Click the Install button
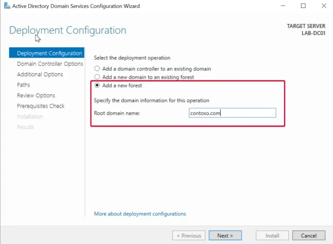 [x=272, y=236]
